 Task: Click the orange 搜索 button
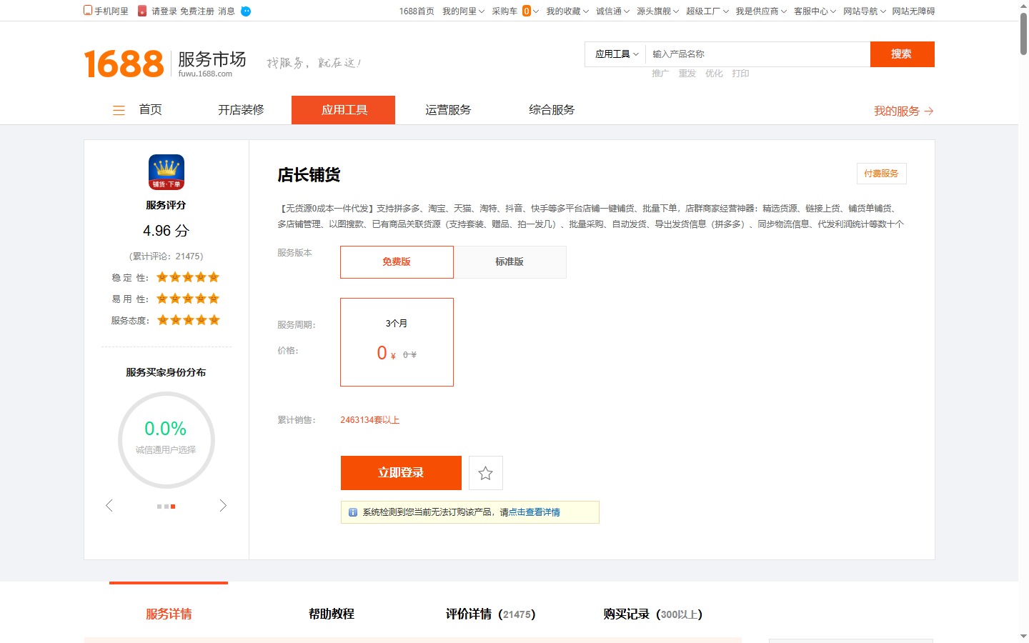point(902,54)
